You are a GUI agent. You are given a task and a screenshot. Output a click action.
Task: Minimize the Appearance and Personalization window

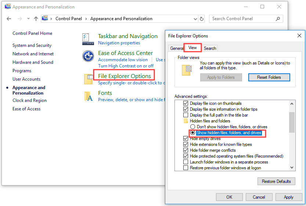tap(246, 7)
